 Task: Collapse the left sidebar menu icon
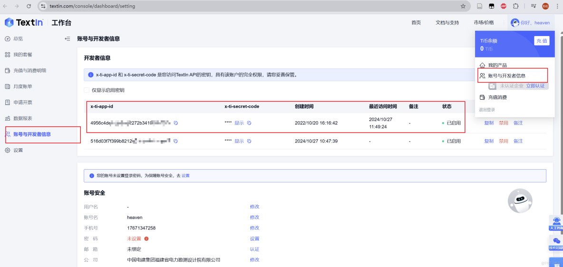coord(68,39)
